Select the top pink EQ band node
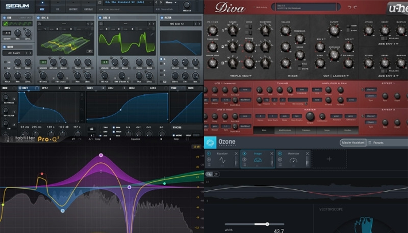This screenshot has width=408, height=233. [101, 155]
